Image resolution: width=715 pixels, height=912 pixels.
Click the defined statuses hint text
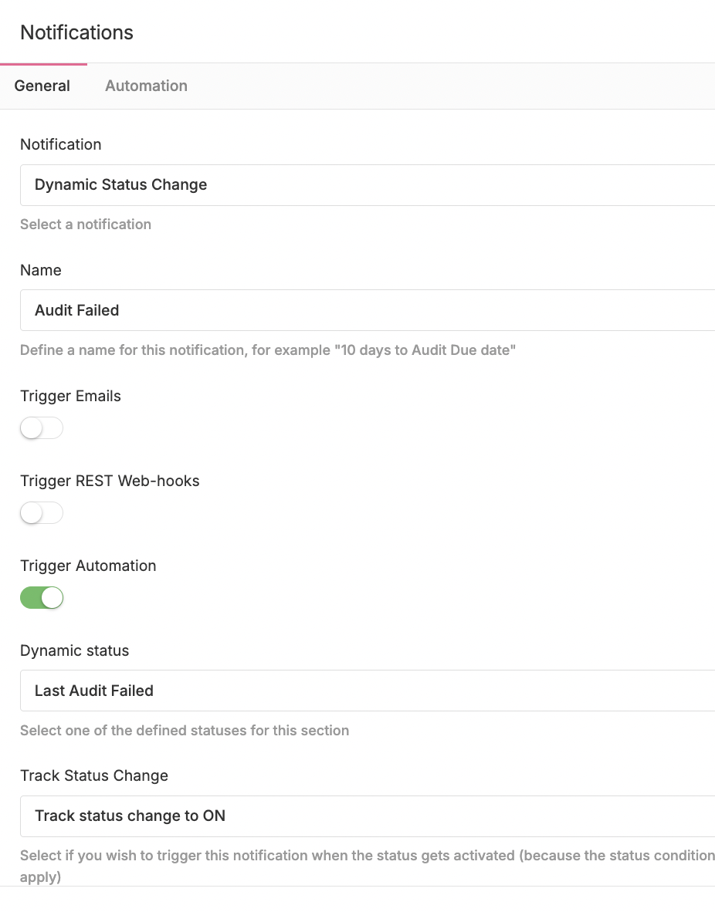point(185,731)
